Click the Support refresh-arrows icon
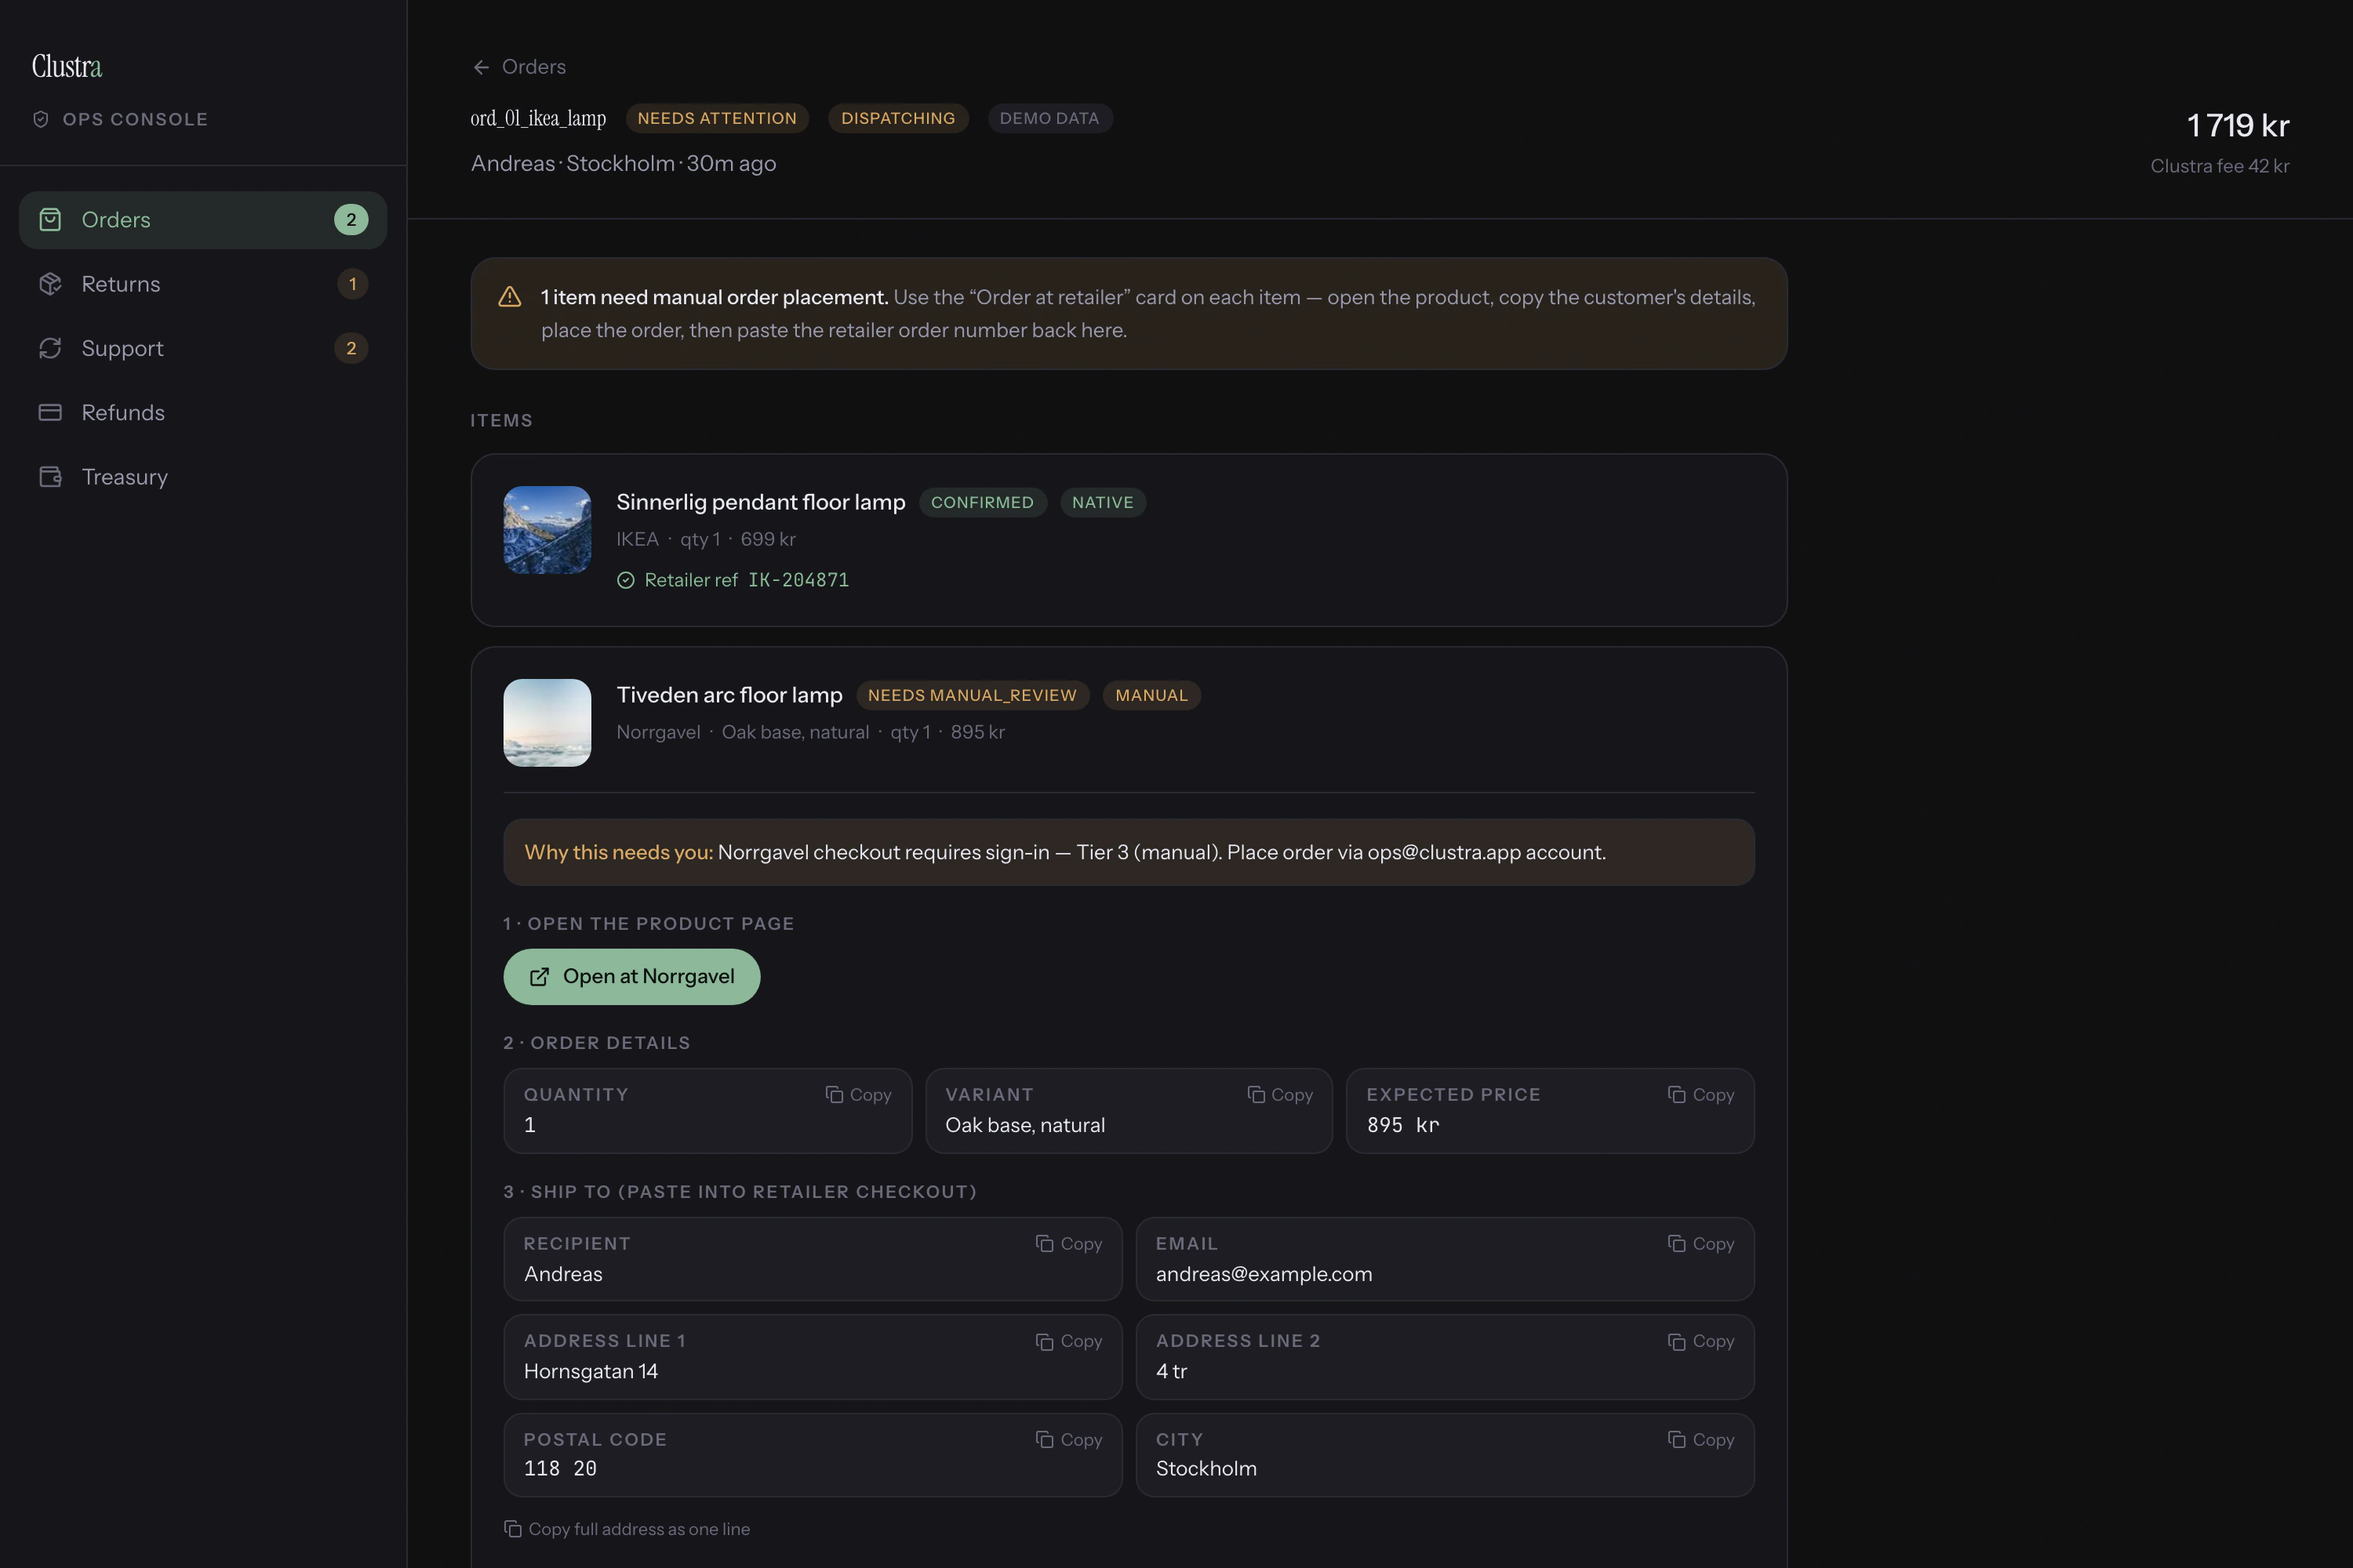Screen dimensions: 2353x1568 [50, 348]
